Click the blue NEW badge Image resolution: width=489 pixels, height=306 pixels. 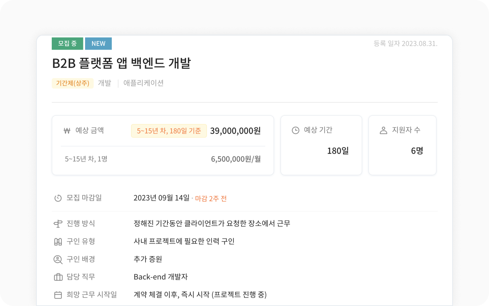pyautogui.click(x=98, y=44)
